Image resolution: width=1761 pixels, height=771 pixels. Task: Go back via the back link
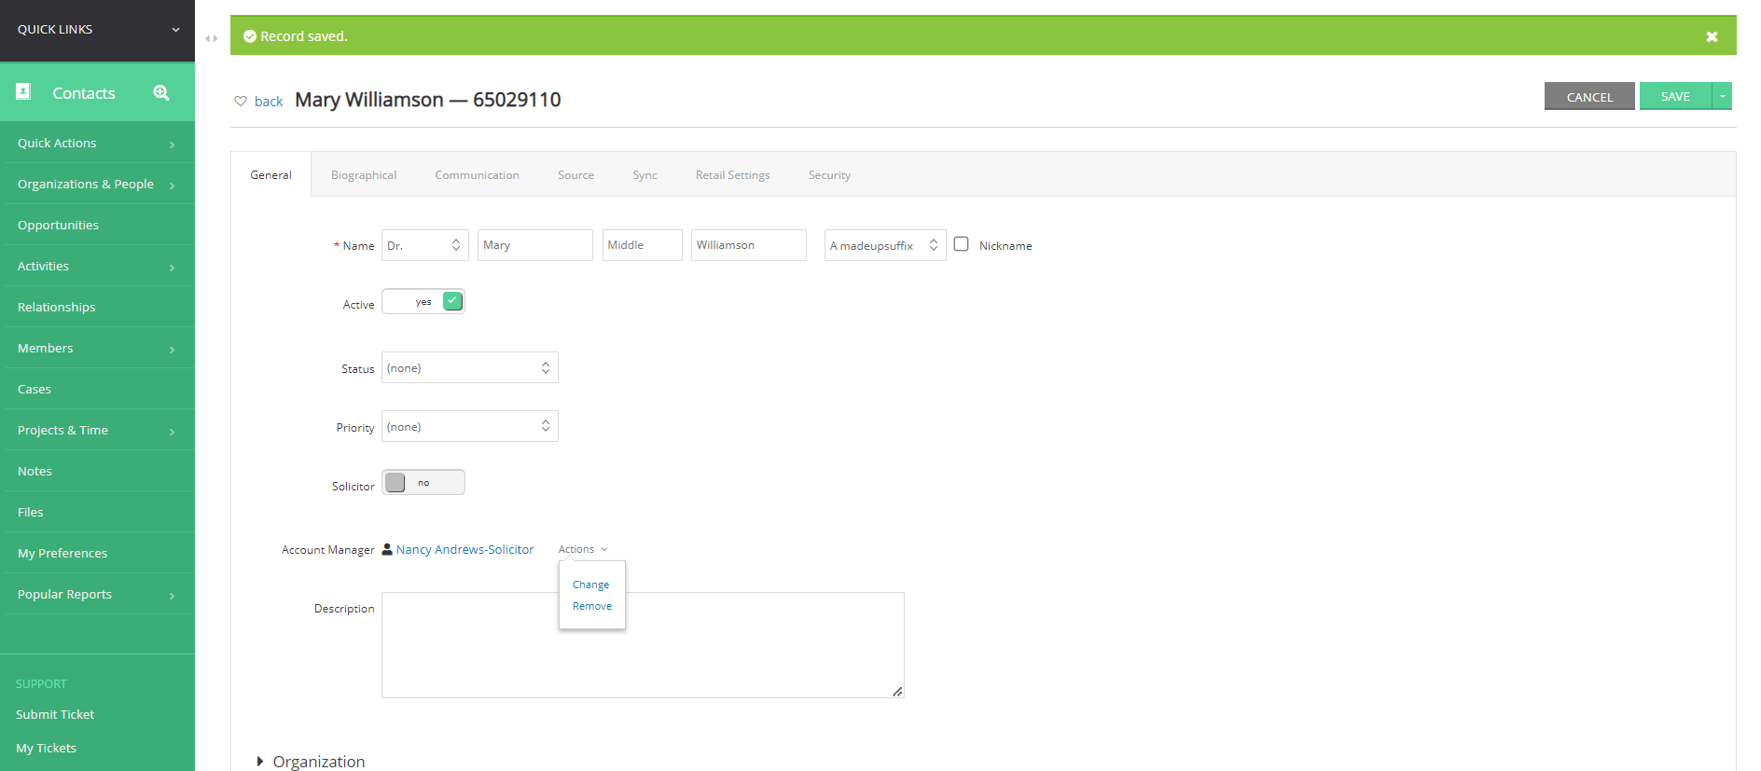269,101
